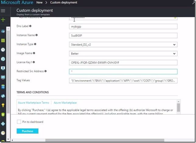The width and height of the screenshot is (196, 143).
Task: Click the horizontal scrollbar thumb at bottom
Action: (105, 140)
